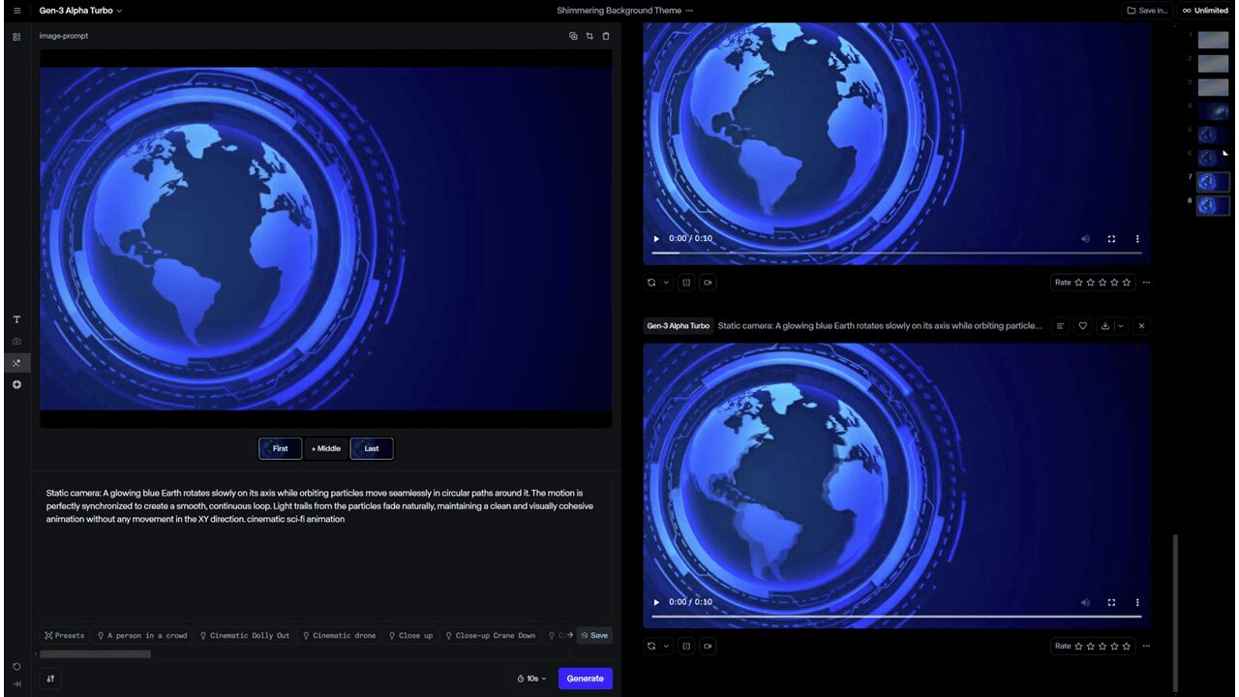
Task: Click the heart icon to favorite generation
Action: pyautogui.click(x=1083, y=326)
